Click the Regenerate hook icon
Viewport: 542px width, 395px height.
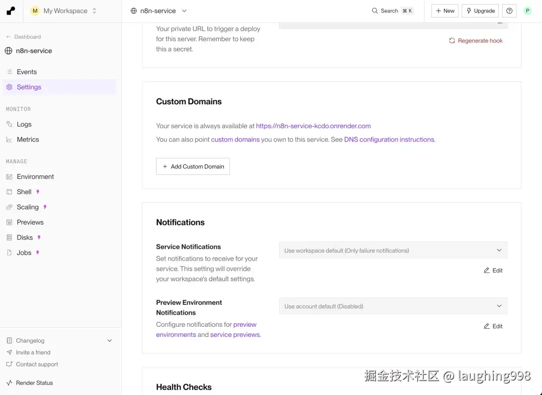click(x=452, y=41)
